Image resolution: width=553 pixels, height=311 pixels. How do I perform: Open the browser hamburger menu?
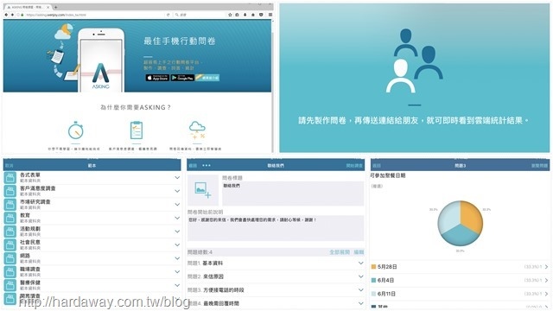click(270, 15)
